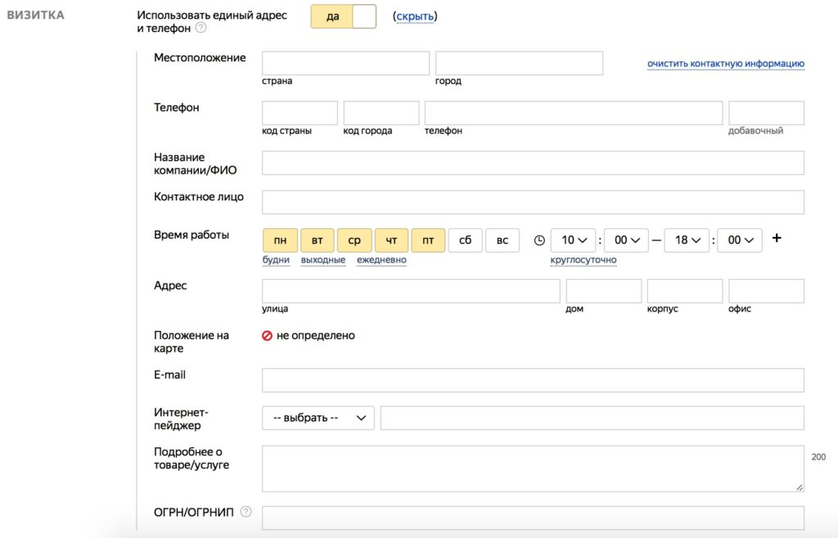
Task: Click help icon beside ОГРН/ОГРНИП label
Action: 246,513
